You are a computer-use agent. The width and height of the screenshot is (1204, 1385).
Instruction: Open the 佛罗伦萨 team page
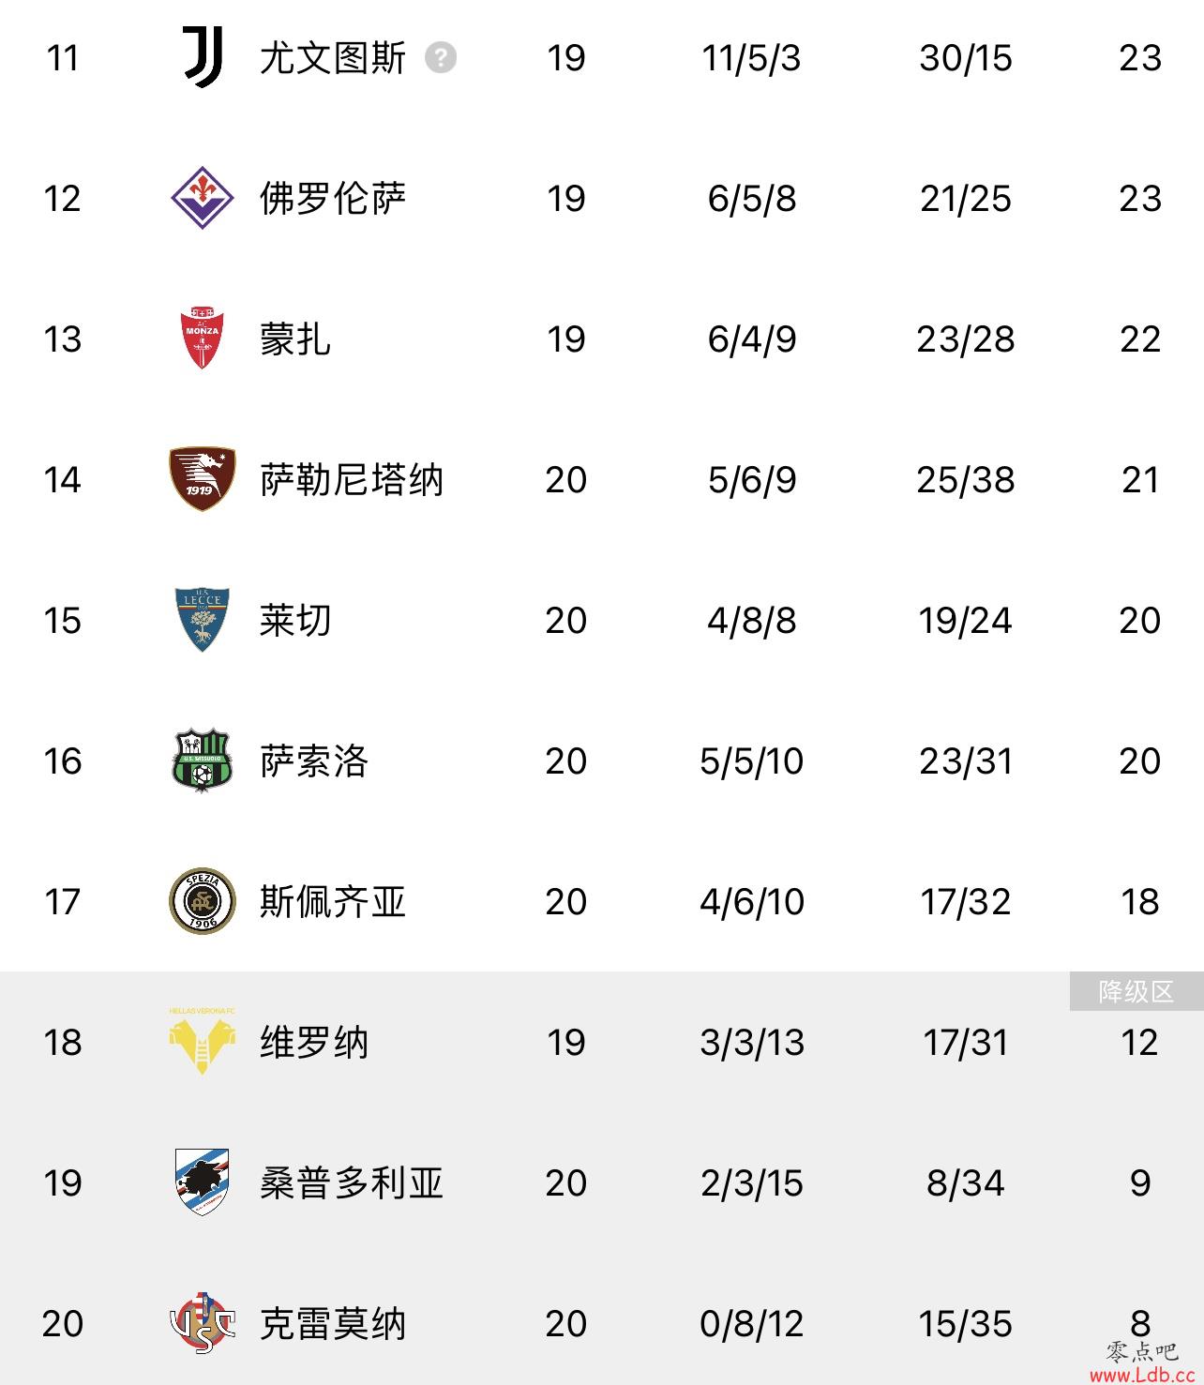click(333, 199)
